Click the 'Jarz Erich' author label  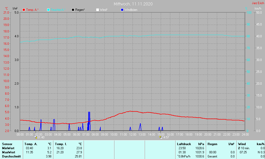pos(258,3)
